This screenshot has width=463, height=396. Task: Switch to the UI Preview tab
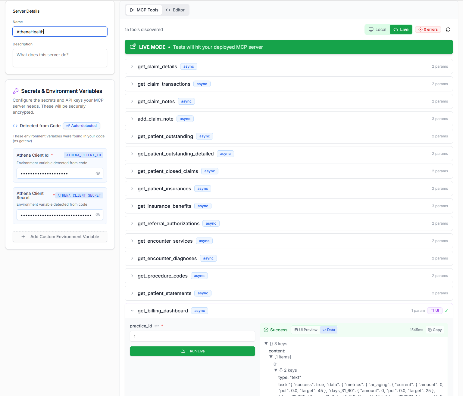306,330
